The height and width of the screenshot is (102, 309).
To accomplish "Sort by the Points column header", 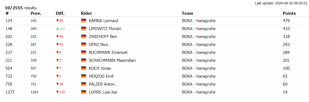I will point(289,13).
